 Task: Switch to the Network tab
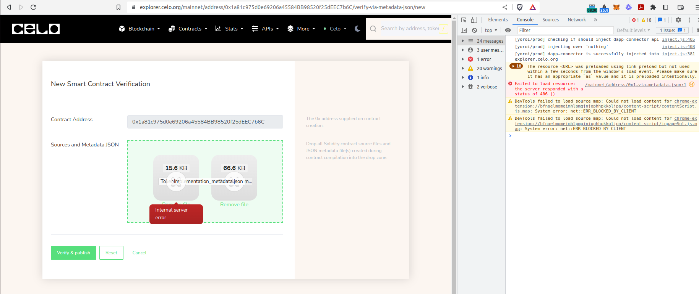pos(577,20)
